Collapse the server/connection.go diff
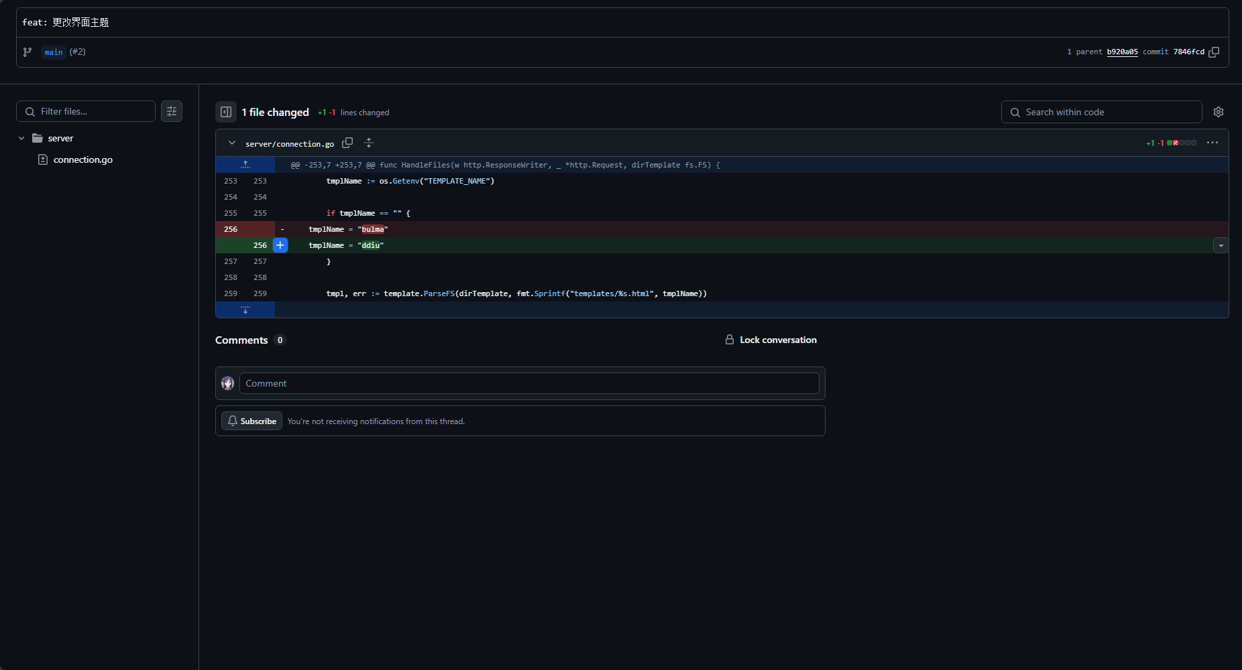The height and width of the screenshot is (670, 1242). [232, 143]
